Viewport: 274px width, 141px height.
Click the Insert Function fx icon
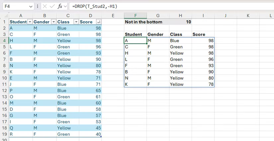coord(60,6)
